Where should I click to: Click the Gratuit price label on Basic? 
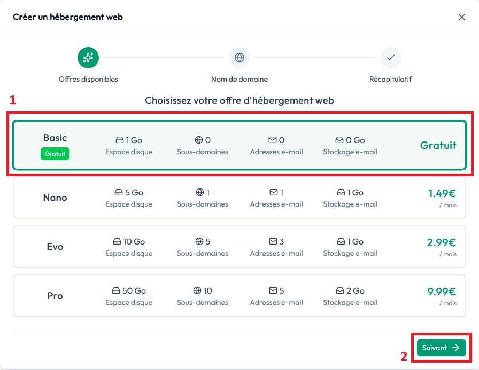click(438, 144)
